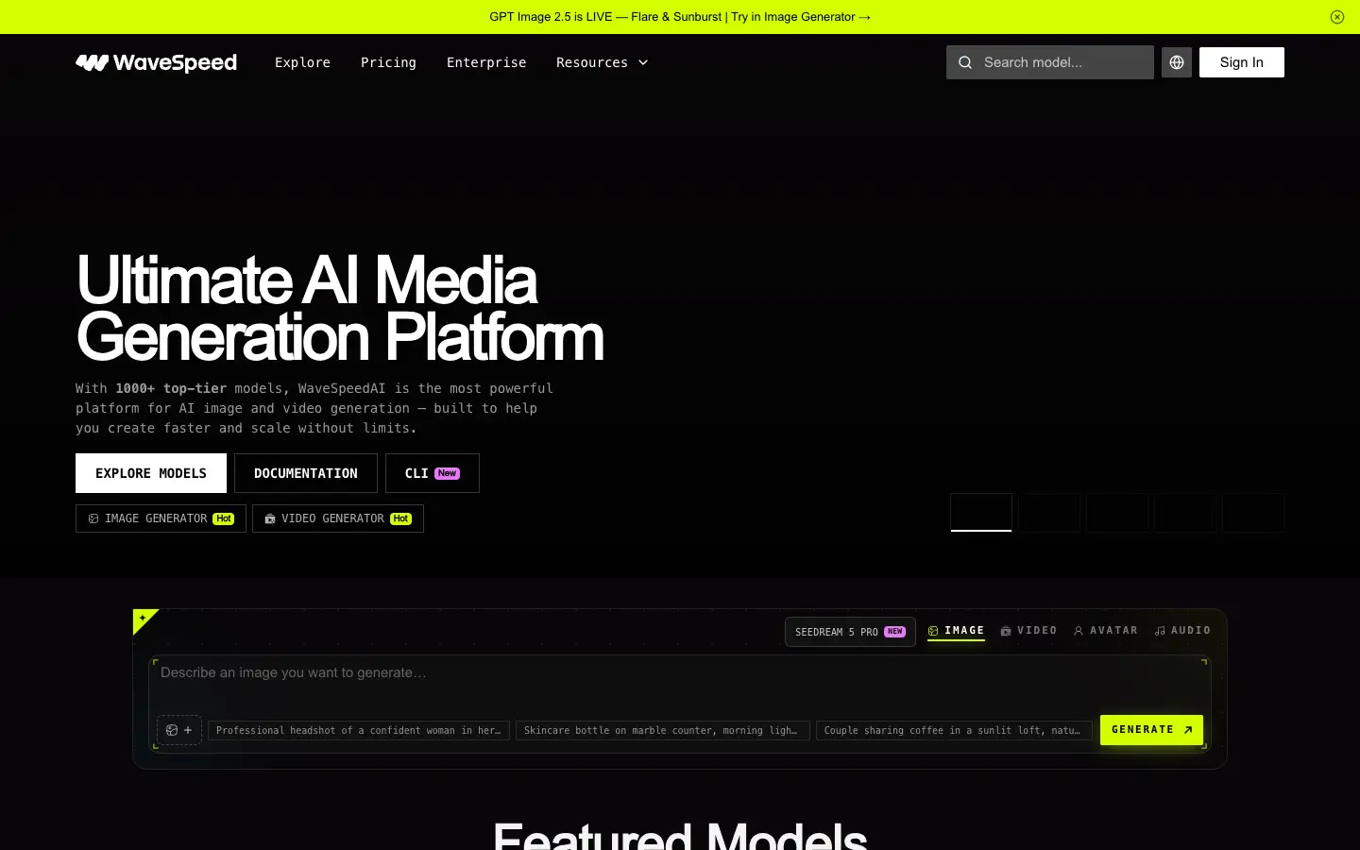Click the GENERATE button
1360x850 pixels.
(x=1151, y=730)
